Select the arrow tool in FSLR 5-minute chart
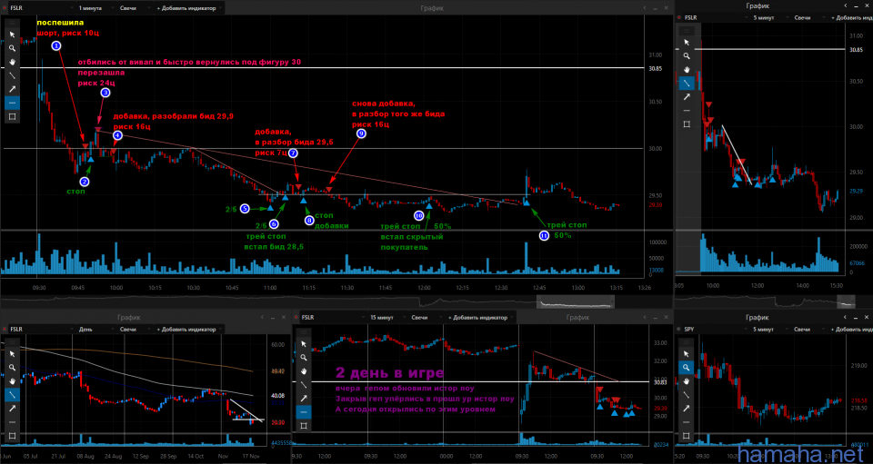This screenshot has height=464, width=873. pos(687,96)
